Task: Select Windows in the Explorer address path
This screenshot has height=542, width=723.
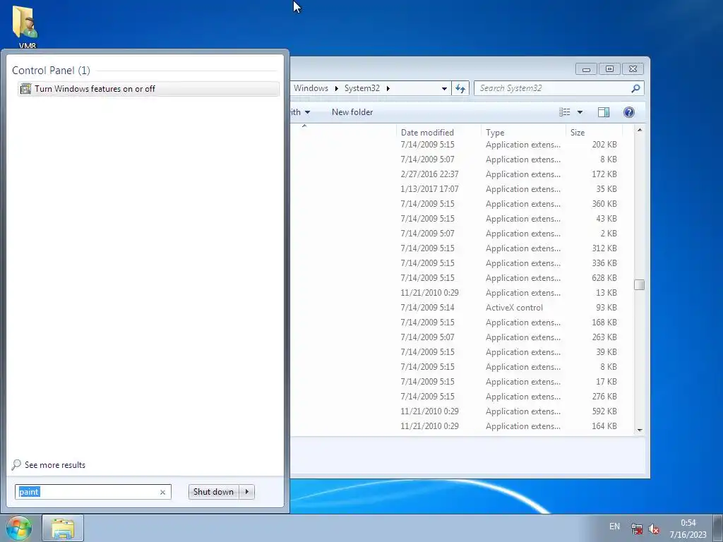Action: pos(311,88)
